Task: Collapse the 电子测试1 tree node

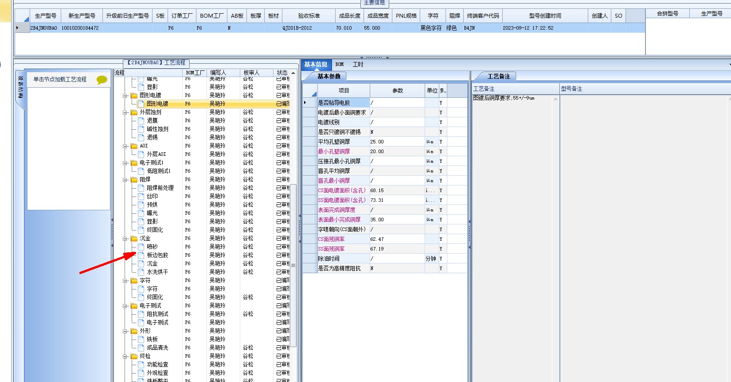Action: pyautogui.click(x=125, y=162)
